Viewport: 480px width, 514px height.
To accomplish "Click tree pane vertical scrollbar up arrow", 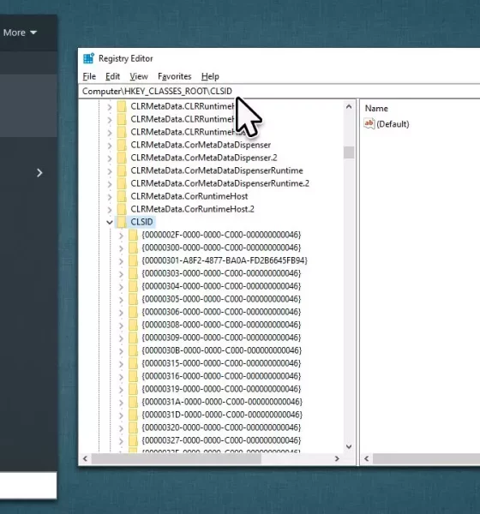I will click(349, 106).
